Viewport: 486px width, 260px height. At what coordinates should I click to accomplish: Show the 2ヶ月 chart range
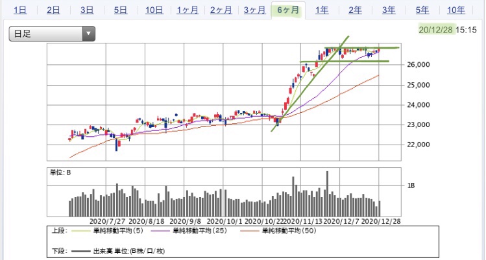221,10
